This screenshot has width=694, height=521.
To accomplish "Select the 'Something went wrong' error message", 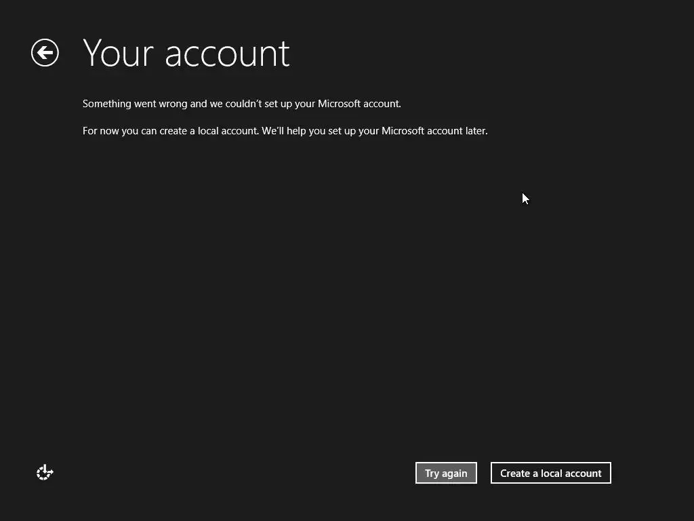I will click(242, 104).
